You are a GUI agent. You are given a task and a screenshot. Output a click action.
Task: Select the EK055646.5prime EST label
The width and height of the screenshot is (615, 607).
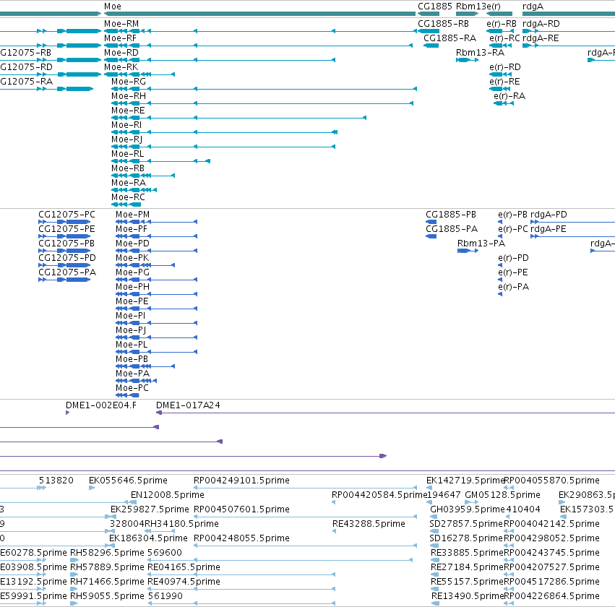(128, 481)
